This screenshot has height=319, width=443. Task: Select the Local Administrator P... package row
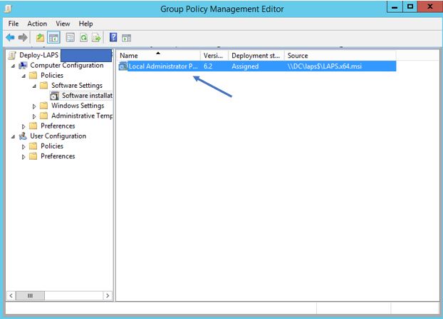257,66
